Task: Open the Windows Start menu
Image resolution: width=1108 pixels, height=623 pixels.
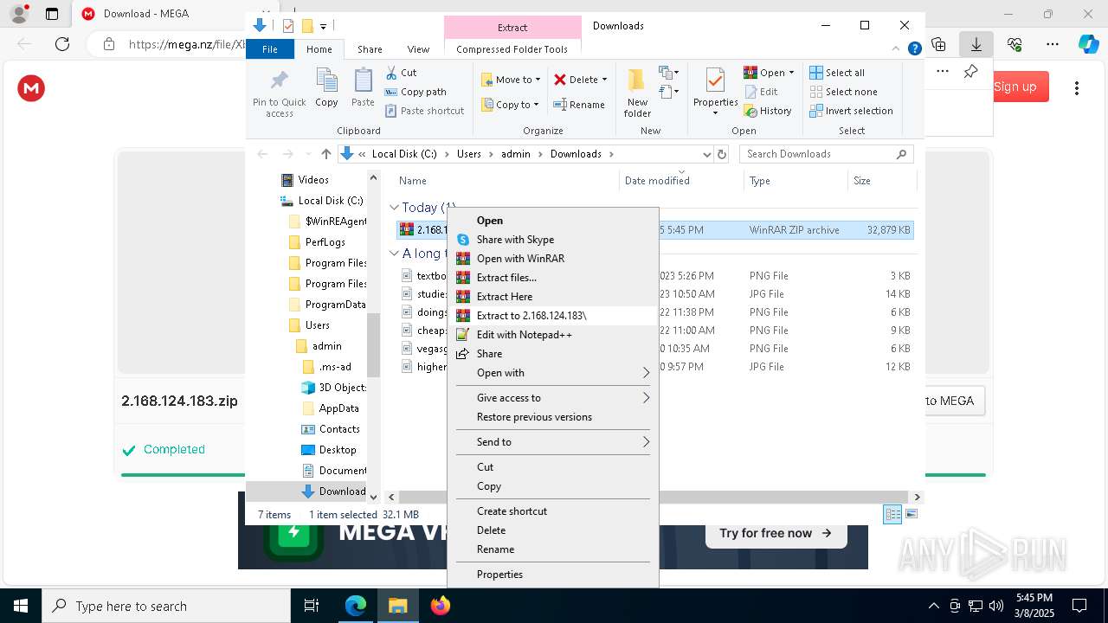Action: point(21,606)
